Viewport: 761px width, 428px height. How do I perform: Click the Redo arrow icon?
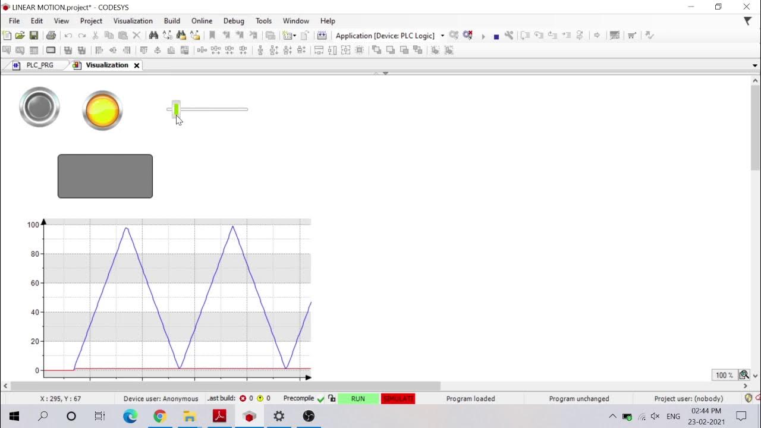pyautogui.click(x=82, y=36)
